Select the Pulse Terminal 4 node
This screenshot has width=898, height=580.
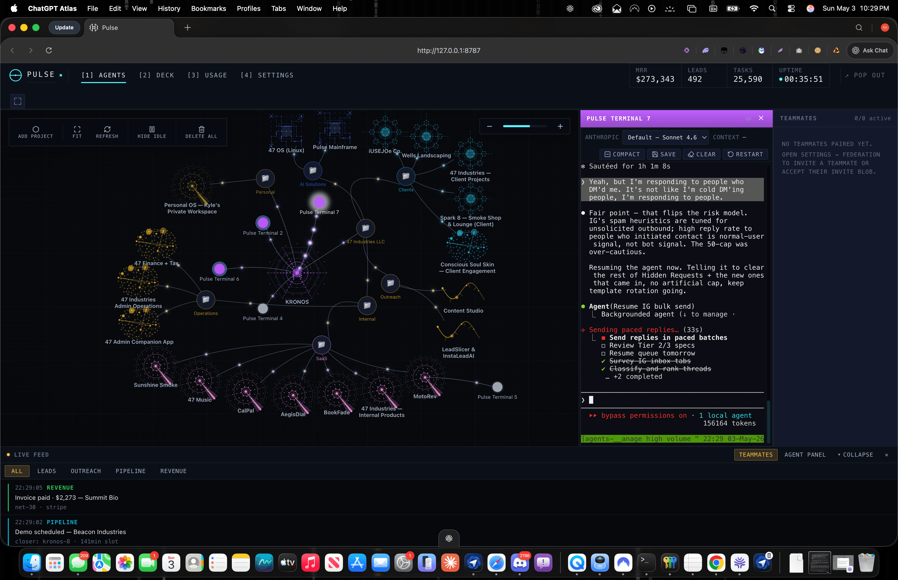point(263,308)
